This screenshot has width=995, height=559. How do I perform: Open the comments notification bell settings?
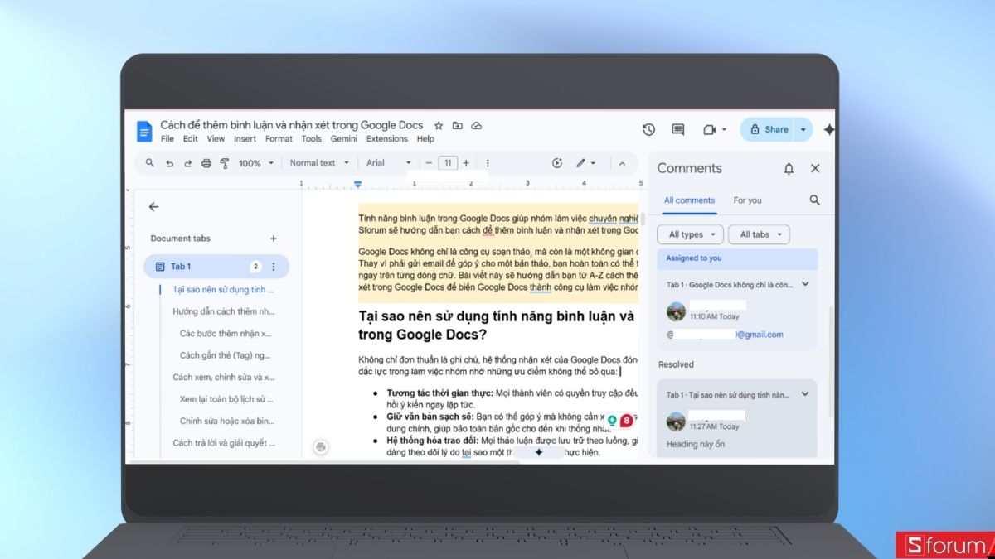789,168
